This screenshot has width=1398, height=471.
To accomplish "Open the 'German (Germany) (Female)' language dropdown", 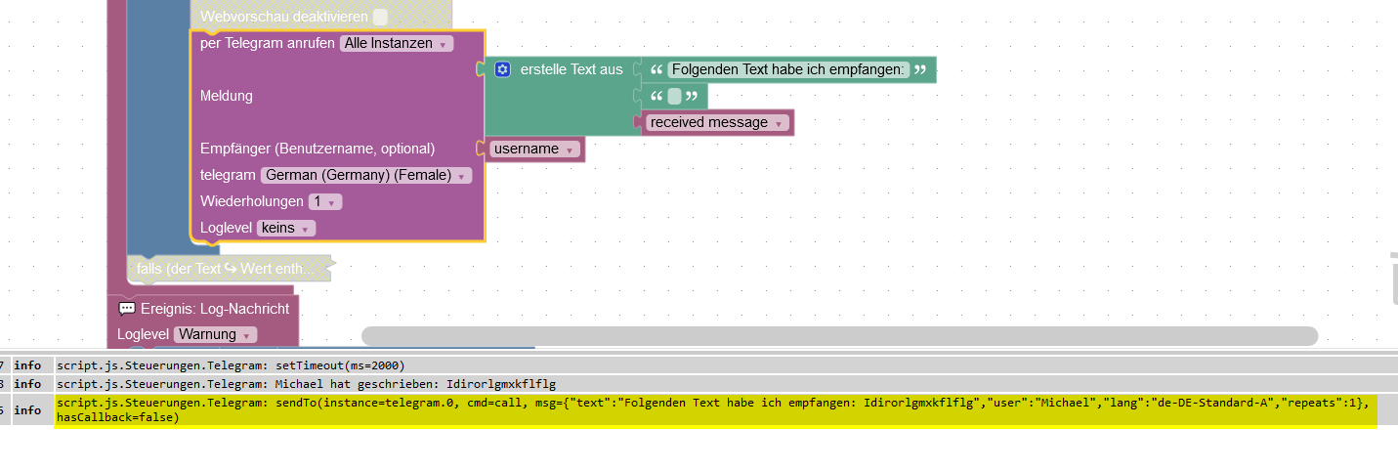I will pos(366,175).
